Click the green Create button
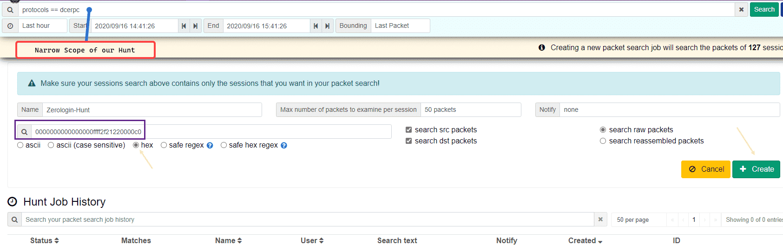 coord(756,169)
